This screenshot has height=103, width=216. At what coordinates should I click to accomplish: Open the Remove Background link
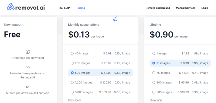(x=158, y=8)
